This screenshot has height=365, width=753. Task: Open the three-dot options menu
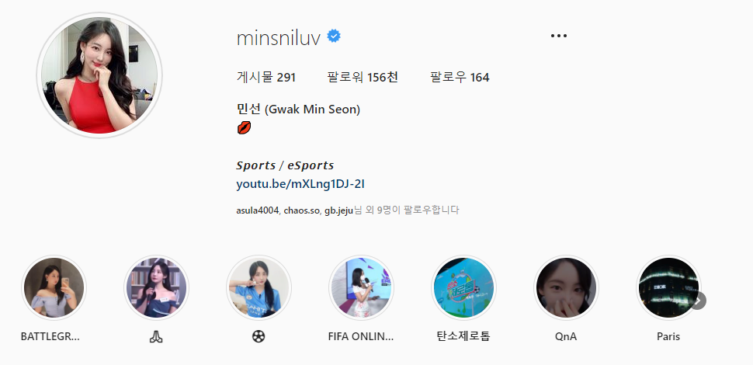pos(558,36)
